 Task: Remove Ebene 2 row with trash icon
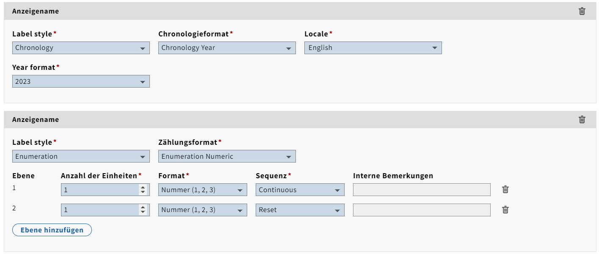click(505, 210)
